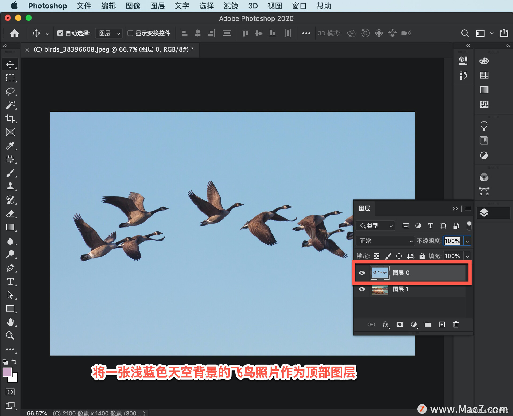Uncheck the 自动选择 checkbox
513x416 pixels.
pyautogui.click(x=60, y=33)
